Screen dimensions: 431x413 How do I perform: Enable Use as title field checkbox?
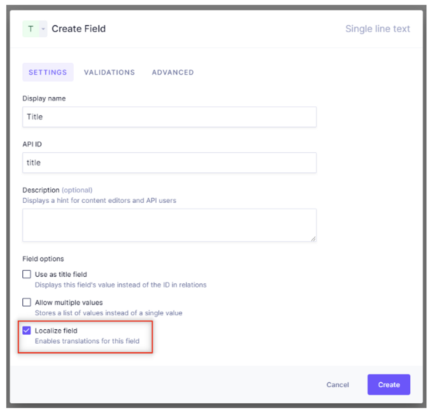pos(27,274)
